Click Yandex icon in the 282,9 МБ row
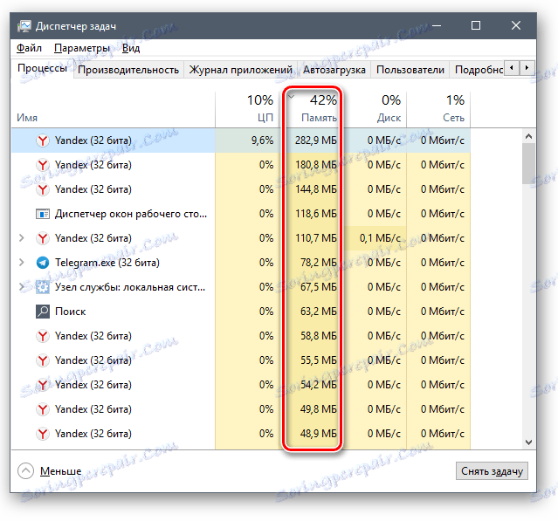Screen dimensions: 558x521 click(43, 141)
